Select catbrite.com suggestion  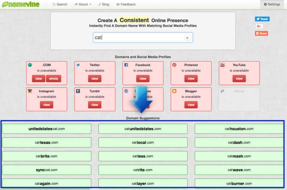coord(47,156)
